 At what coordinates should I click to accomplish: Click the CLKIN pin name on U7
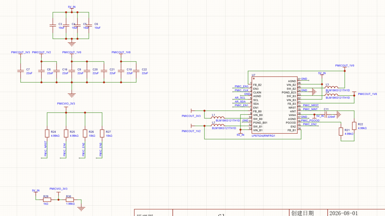click(x=257, y=93)
